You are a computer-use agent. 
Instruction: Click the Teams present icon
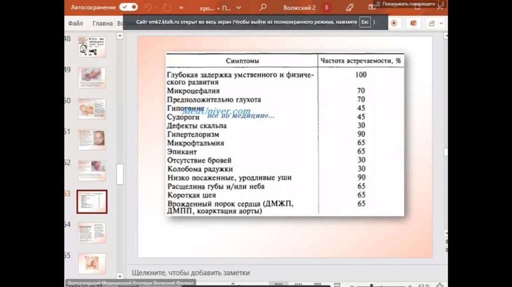pyautogui.click(x=413, y=23)
